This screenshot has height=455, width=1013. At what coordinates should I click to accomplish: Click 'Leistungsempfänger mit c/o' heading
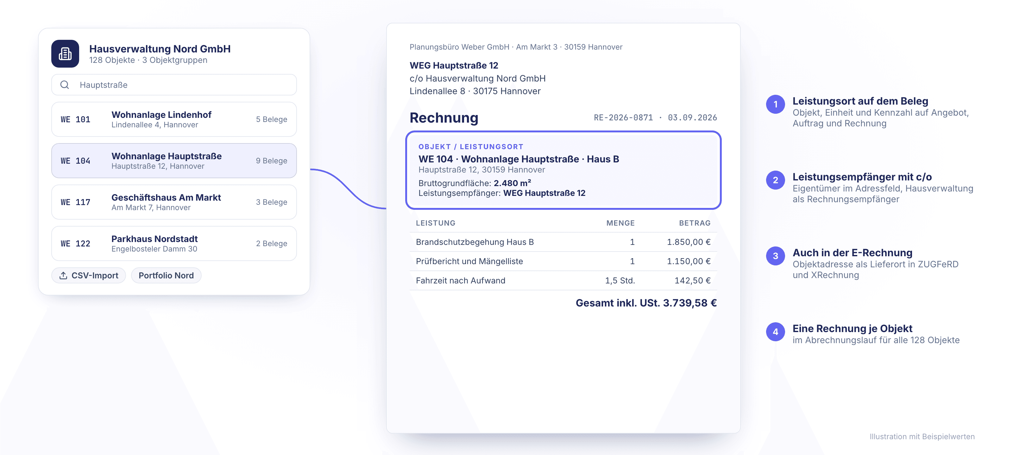(x=862, y=177)
